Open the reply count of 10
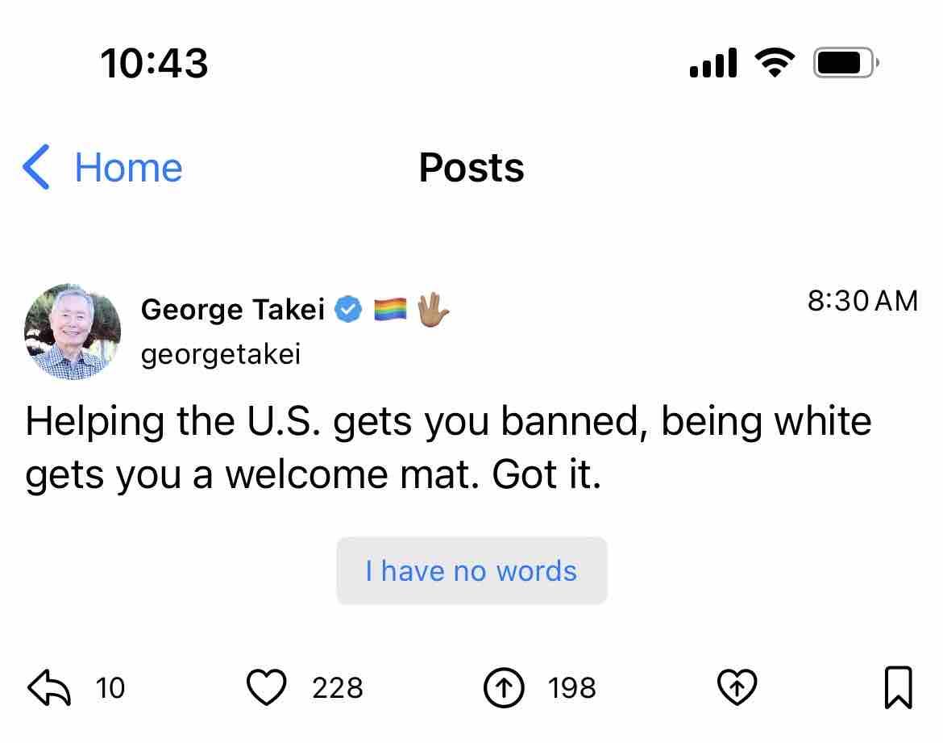 pyautogui.click(x=110, y=688)
